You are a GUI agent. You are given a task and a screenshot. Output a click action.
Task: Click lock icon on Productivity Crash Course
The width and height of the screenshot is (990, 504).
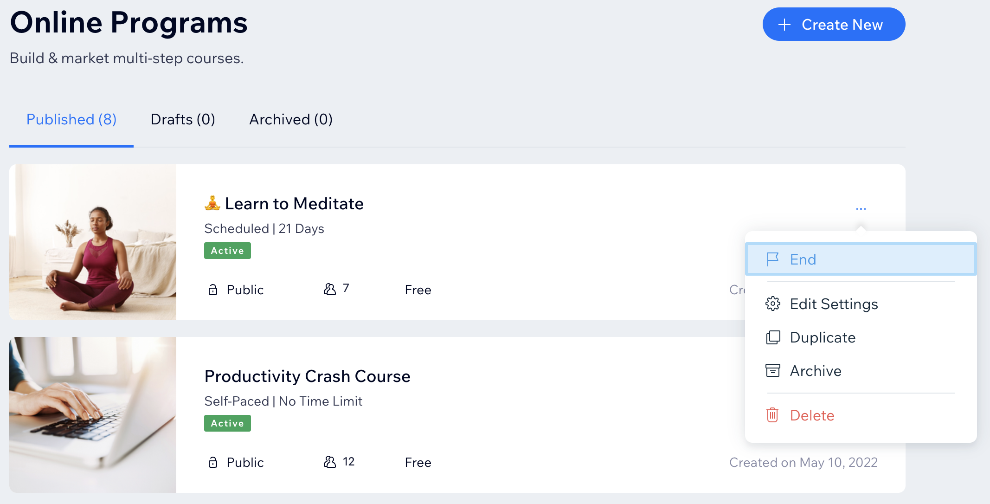point(213,462)
